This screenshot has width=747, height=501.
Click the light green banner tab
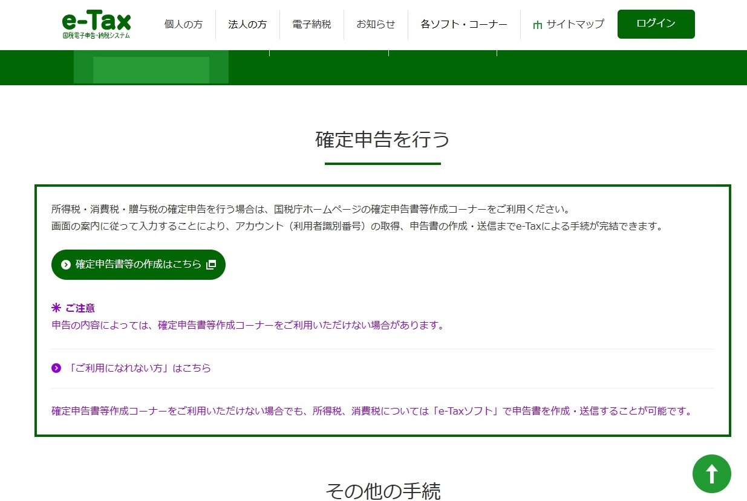151,68
